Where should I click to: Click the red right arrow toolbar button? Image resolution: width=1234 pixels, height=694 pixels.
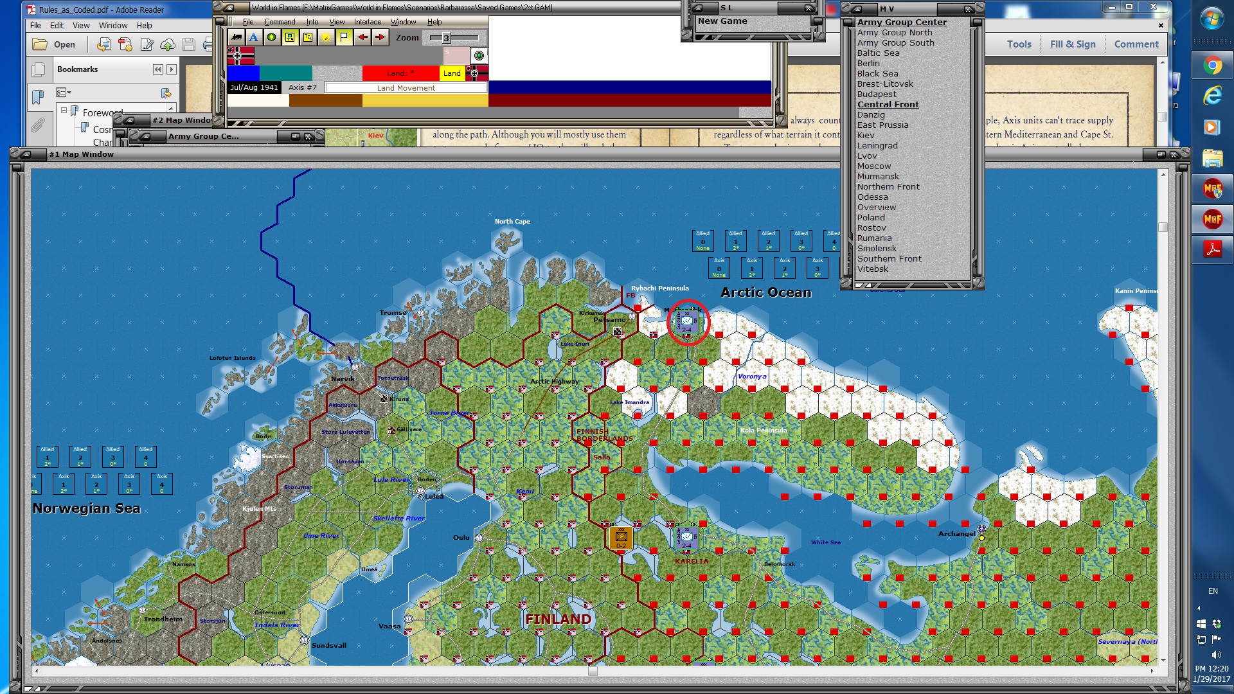pyautogui.click(x=380, y=37)
